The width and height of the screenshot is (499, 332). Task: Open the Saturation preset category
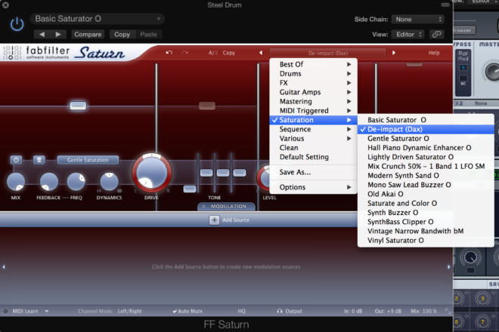(x=314, y=120)
